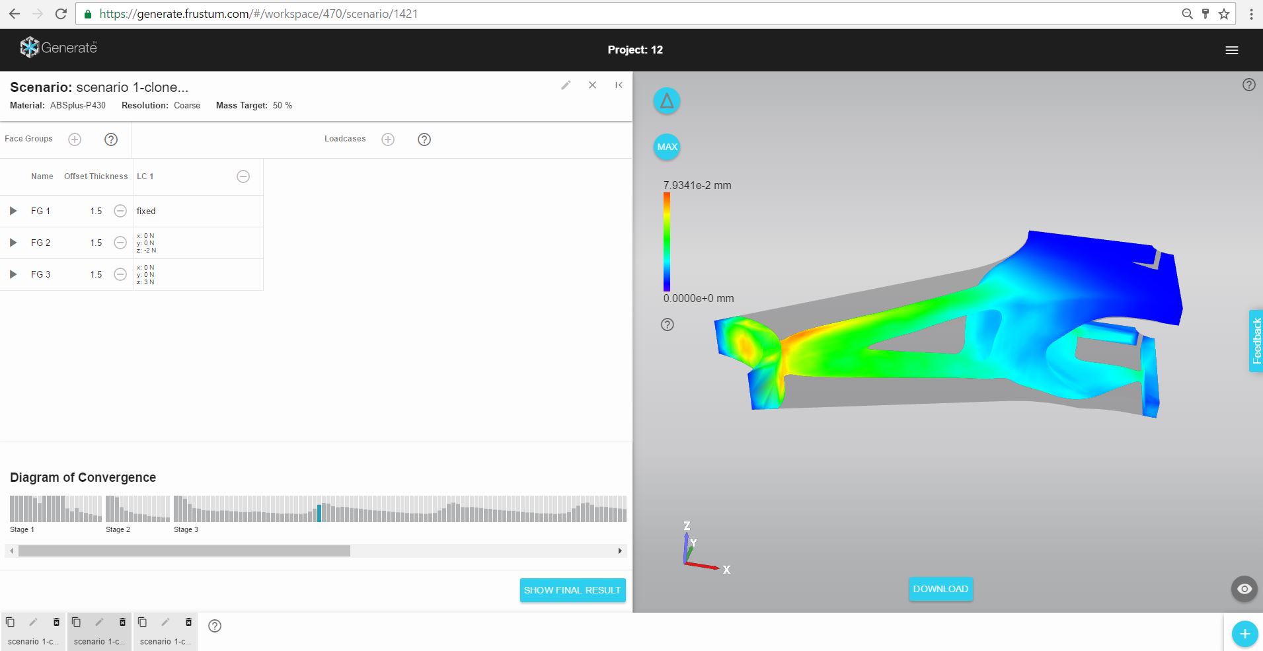Click the convergence horizontal scrollbar thumb

point(184,551)
